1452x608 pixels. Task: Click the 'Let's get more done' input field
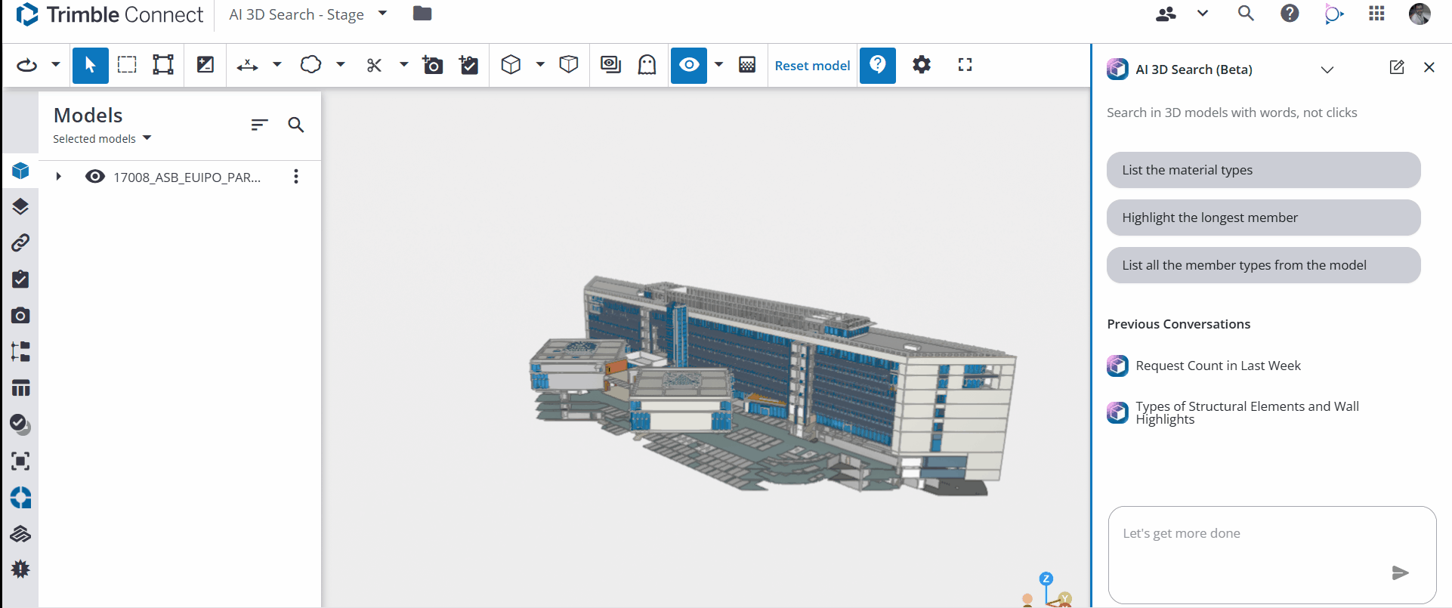pyautogui.click(x=1272, y=554)
